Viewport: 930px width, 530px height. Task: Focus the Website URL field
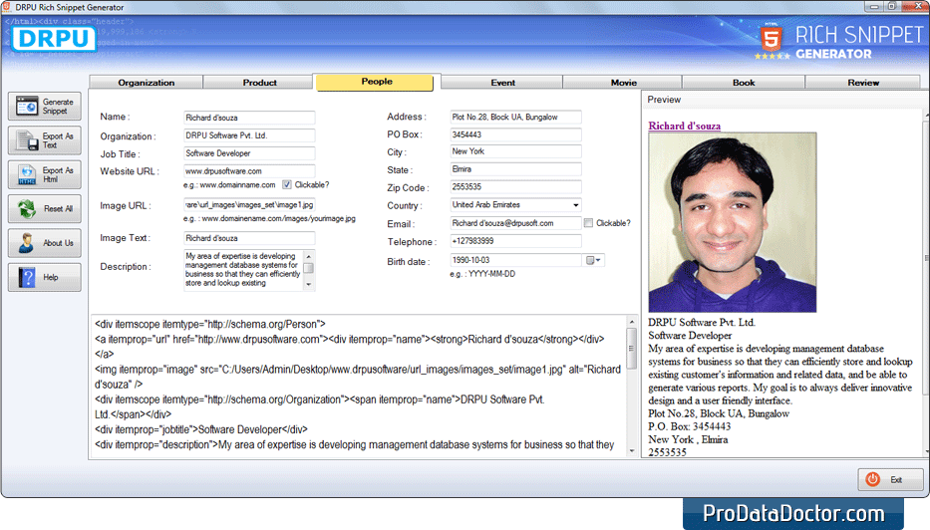249,171
